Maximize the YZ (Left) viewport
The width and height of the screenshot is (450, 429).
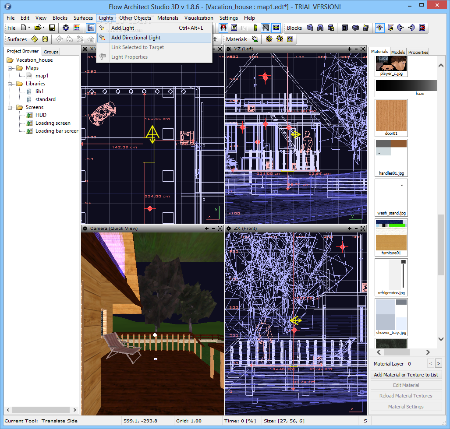[363, 49]
